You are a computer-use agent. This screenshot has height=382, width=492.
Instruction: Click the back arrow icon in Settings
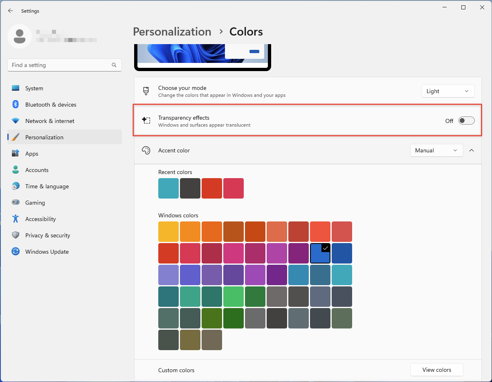point(11,11)
